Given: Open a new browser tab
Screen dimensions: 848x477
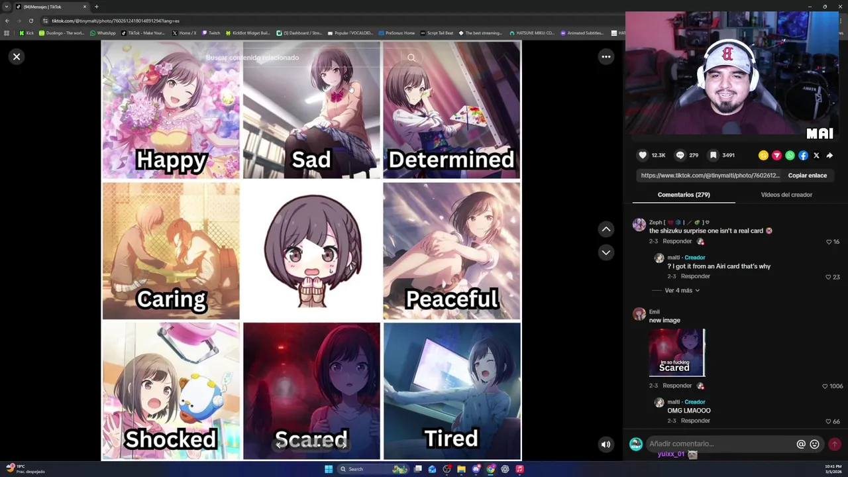Looking at the screenshot, I should click(96, 7).
